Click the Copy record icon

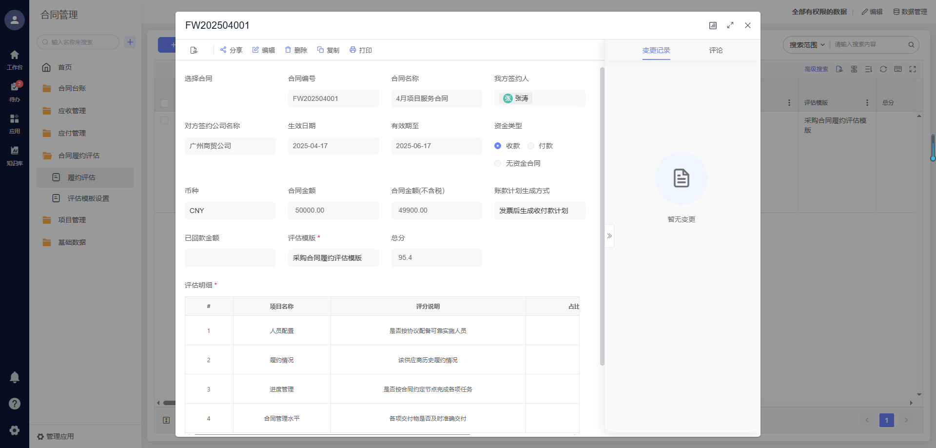[x=320, y=50]
